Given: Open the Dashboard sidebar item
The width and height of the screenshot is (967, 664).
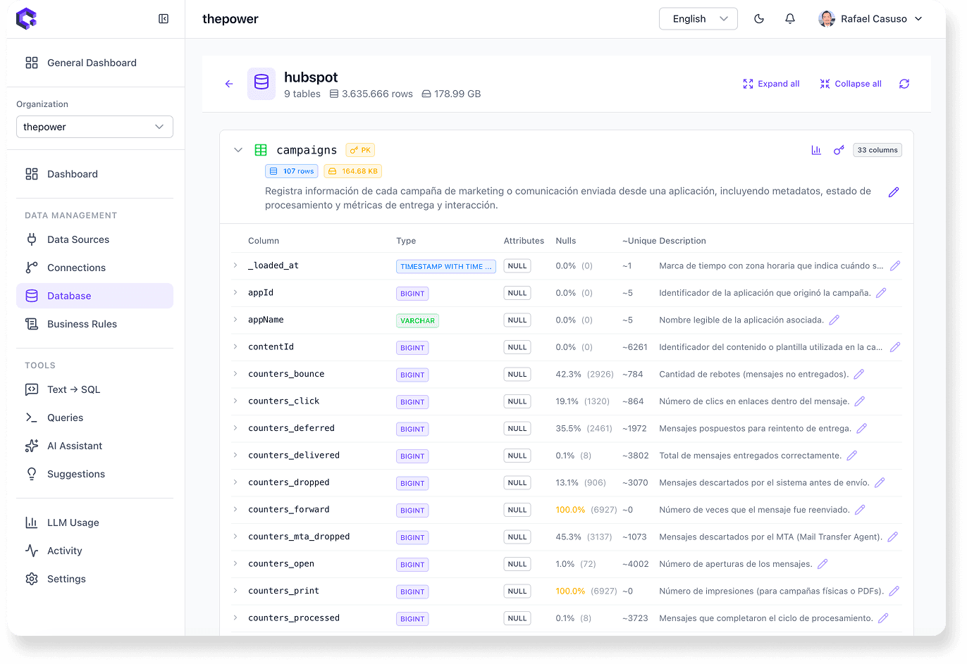Looking at the screenshot, I should (94, 174).
